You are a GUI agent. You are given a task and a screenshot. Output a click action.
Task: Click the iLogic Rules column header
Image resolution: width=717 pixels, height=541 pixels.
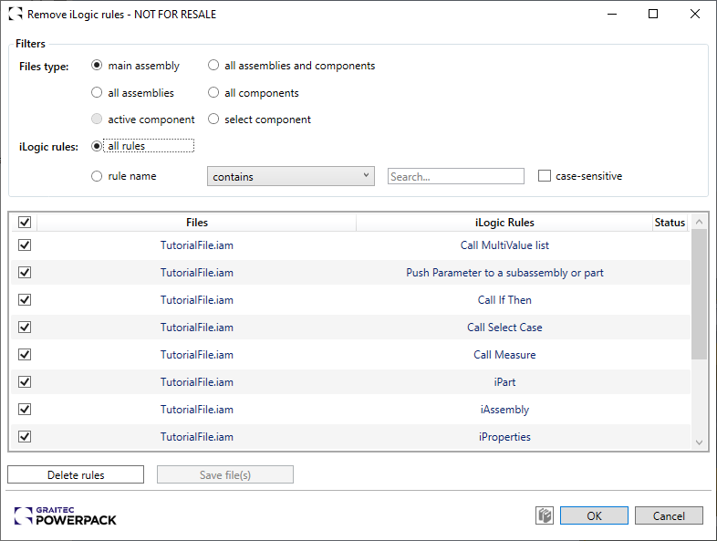click(x=504, y=223)
